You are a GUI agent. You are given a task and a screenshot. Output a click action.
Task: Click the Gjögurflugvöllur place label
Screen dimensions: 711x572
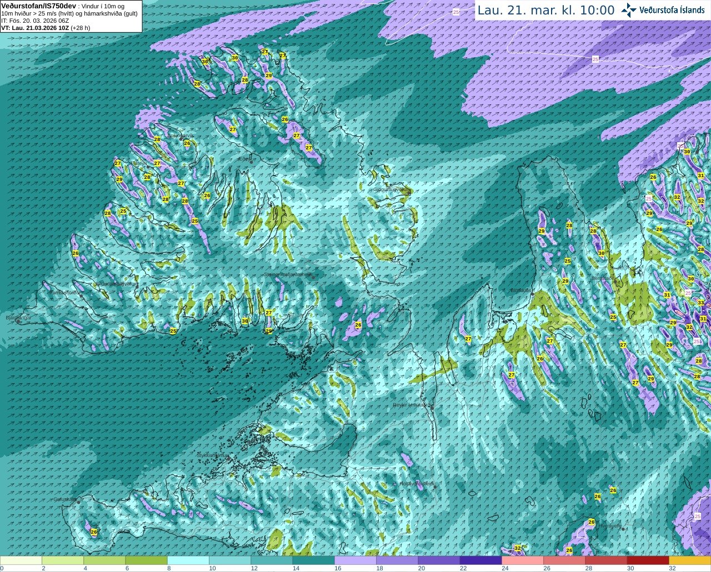pos(391,189)
